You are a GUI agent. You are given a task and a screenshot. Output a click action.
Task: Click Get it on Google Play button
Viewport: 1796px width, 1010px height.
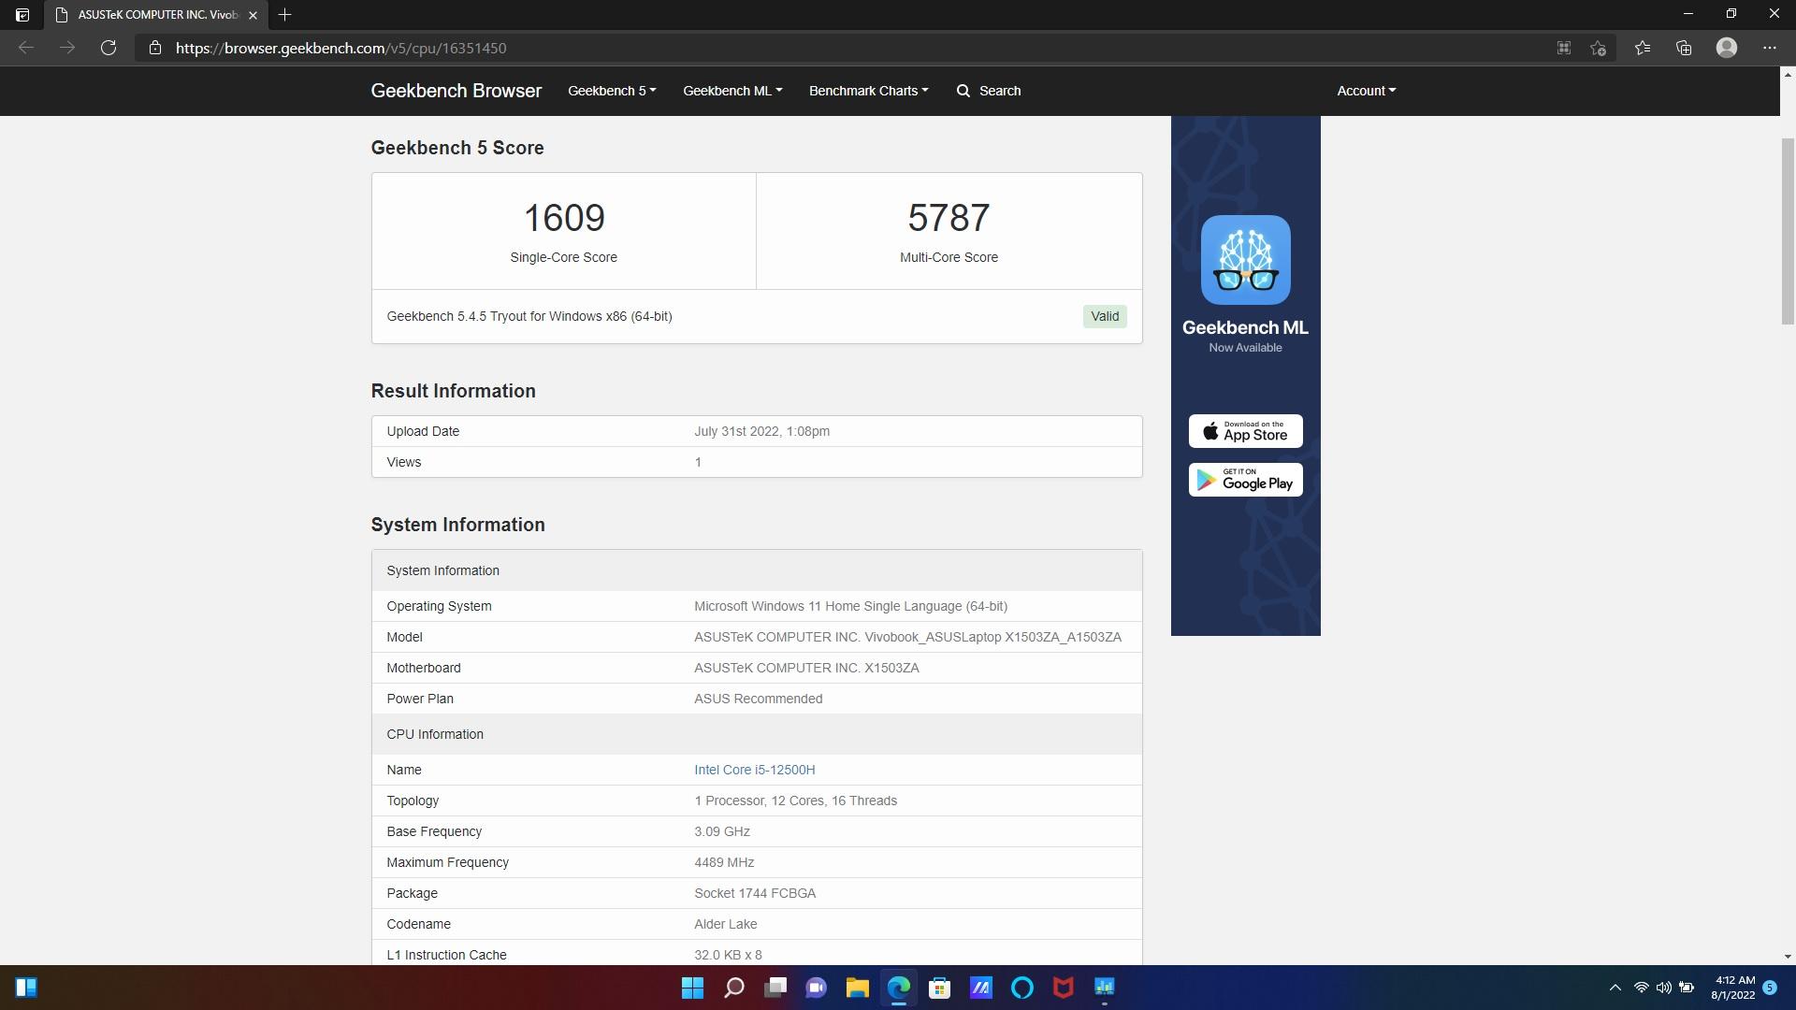pyautogui.click(x=1245, y=480)
